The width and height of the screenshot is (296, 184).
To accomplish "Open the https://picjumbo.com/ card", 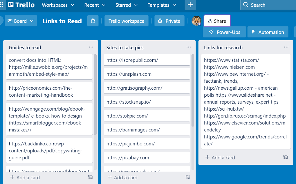I will [x=147, y=144].
